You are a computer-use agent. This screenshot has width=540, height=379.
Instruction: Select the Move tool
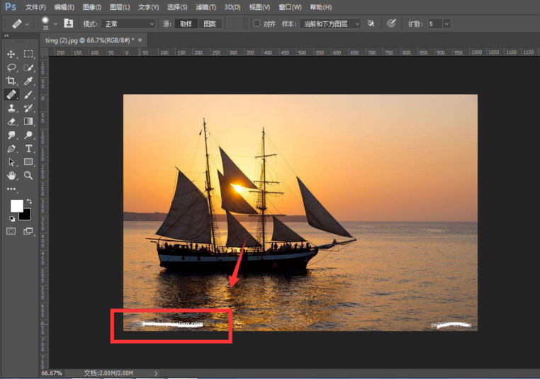11,54
